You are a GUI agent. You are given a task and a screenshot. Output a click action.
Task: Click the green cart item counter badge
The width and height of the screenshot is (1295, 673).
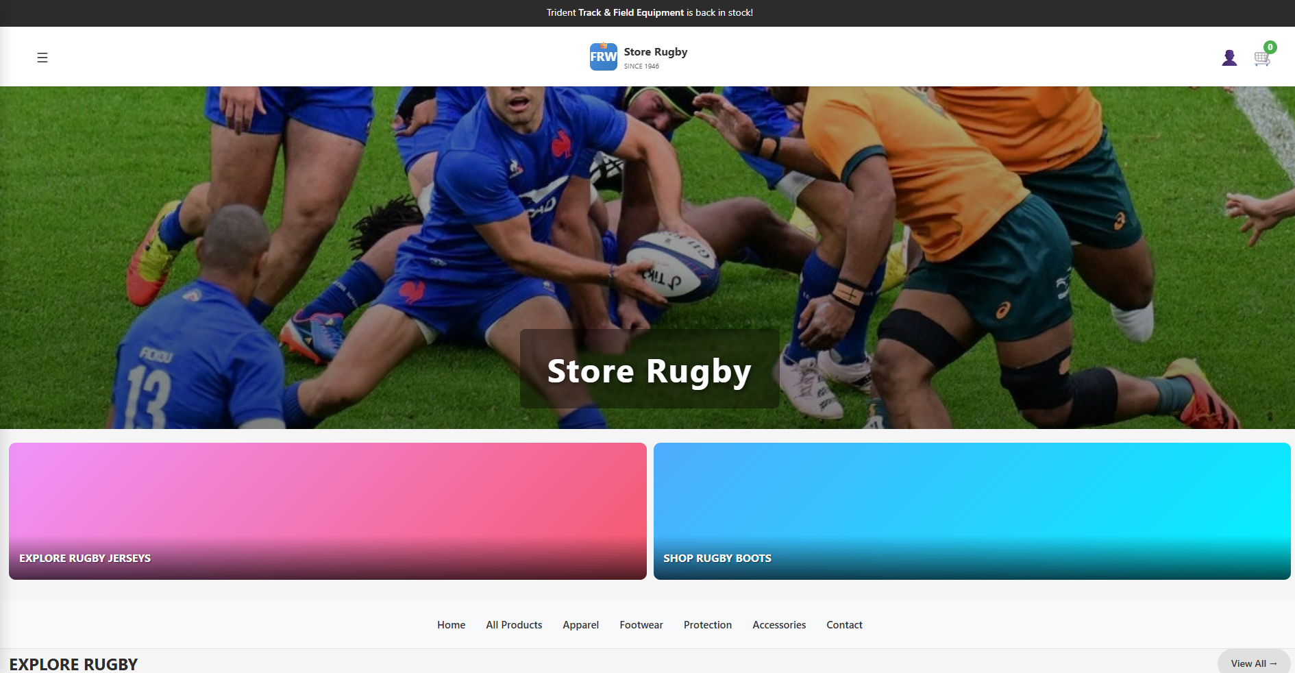tap(1271, 48)
